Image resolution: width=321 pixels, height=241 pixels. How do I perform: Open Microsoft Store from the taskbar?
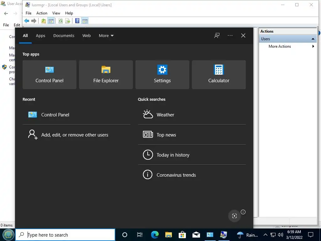pyautogui.click(x=182, y=235)
